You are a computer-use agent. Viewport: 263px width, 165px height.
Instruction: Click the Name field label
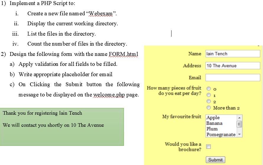click(x=195, y=54)
